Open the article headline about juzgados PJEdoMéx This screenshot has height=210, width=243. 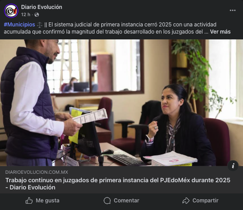pos(118,184)
